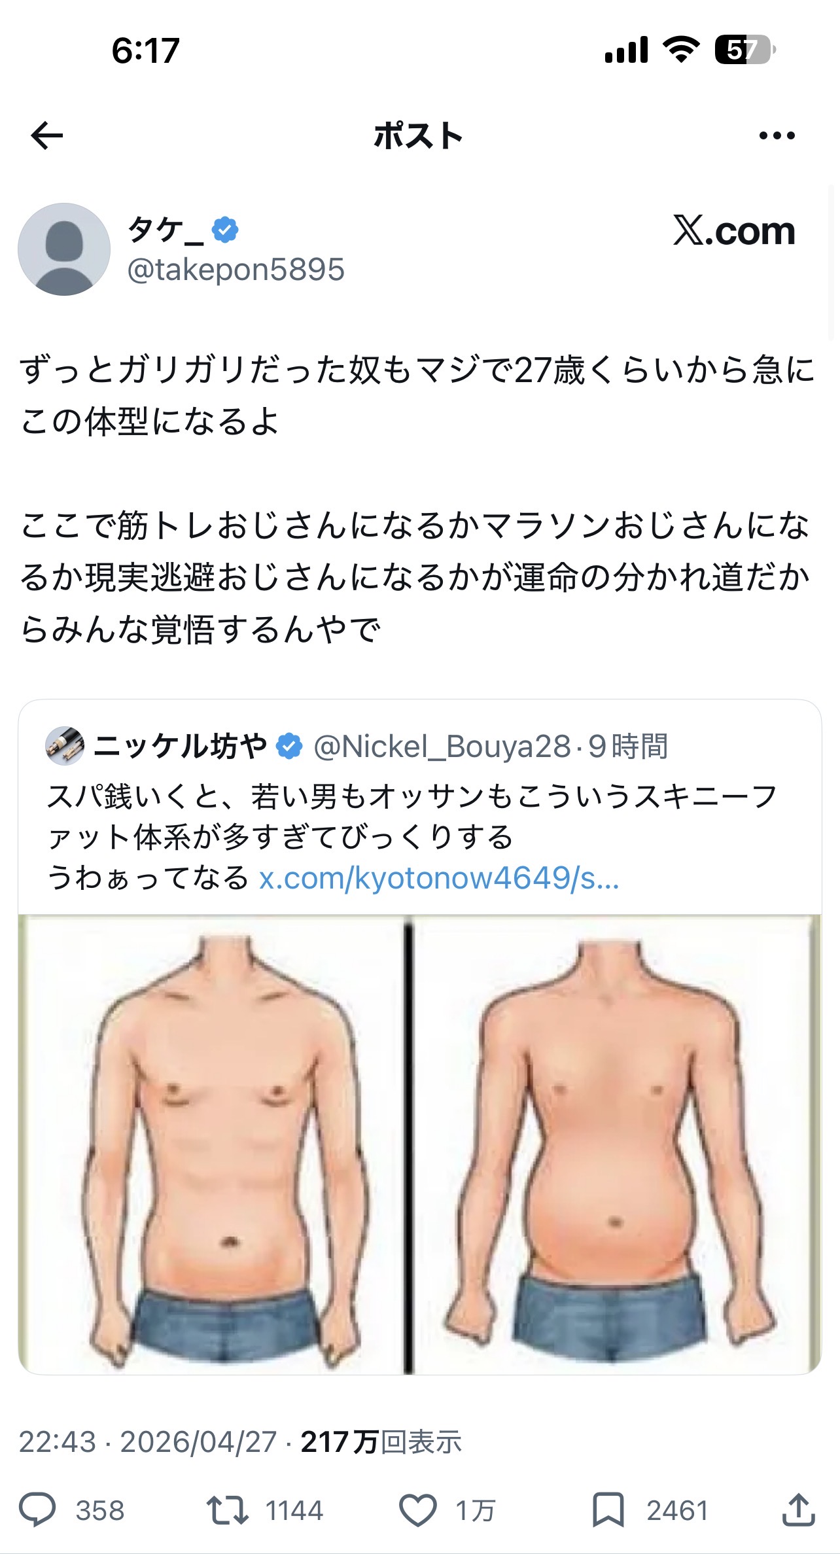Image resolution: width=840 pixels, height=1554 pixels.
Task: Open the ニッケル坊や avatar icon
Action: point(65,746)
